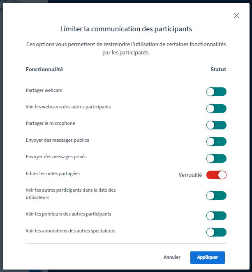Click the dialog title Limiter la communication
252x272 pixels.
(126, 29)
